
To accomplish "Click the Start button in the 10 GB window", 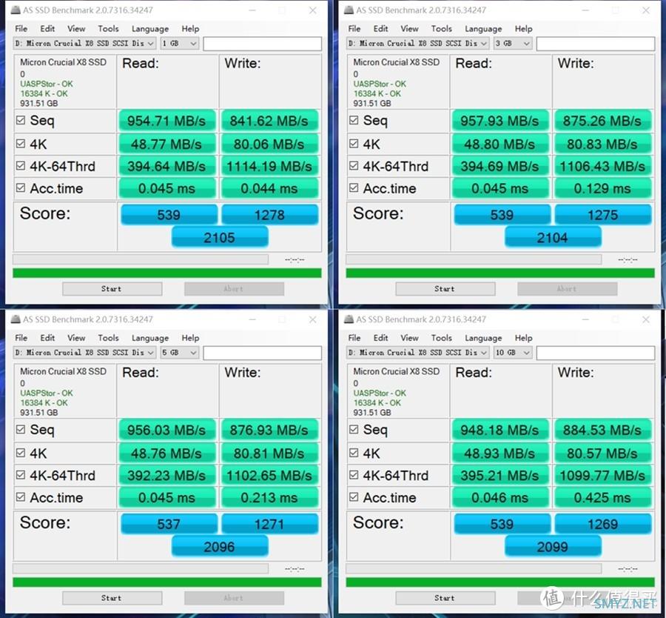I will click(445, 598).
